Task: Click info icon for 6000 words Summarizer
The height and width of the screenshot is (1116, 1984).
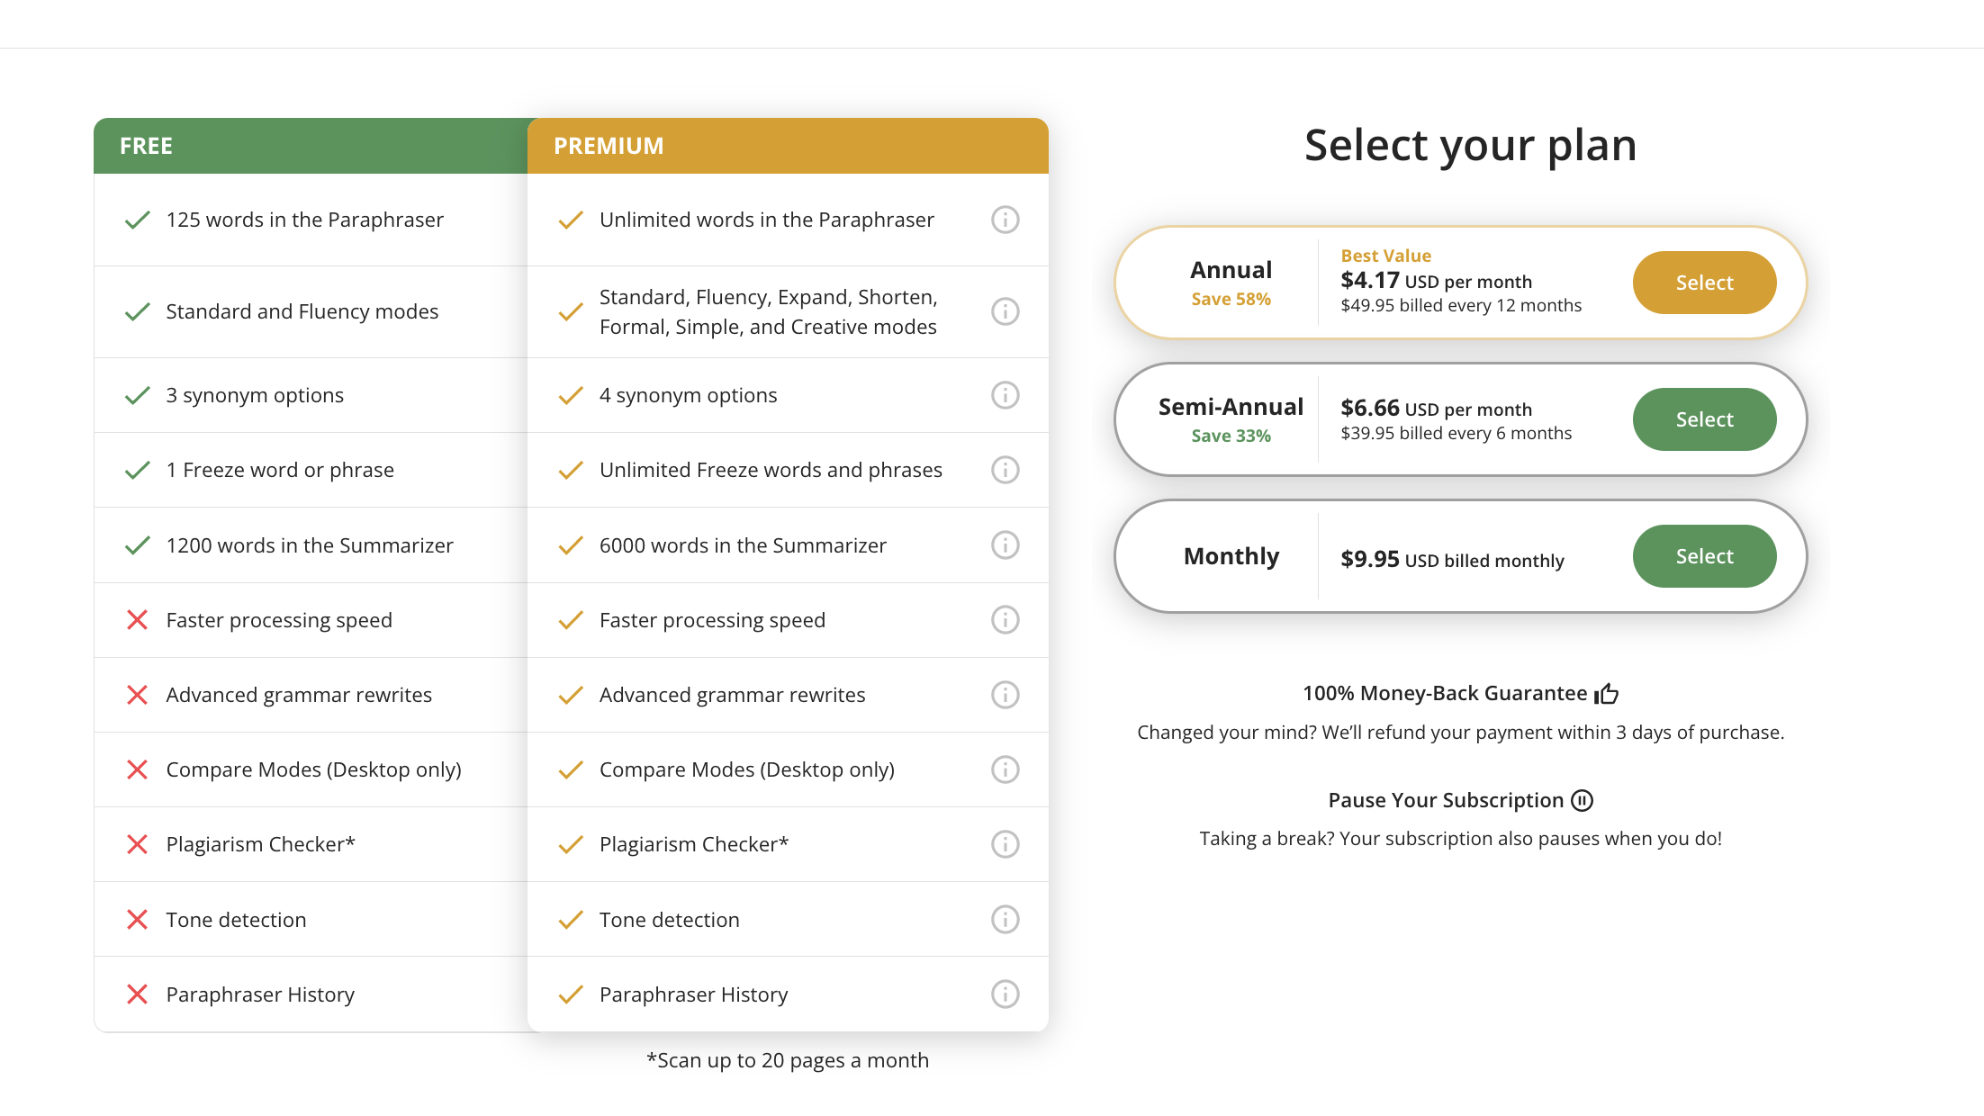Action: click(1005, 545)
